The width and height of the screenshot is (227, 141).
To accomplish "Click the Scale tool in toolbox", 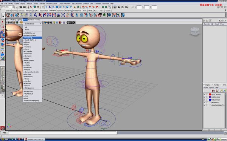I will coord(3,44).
